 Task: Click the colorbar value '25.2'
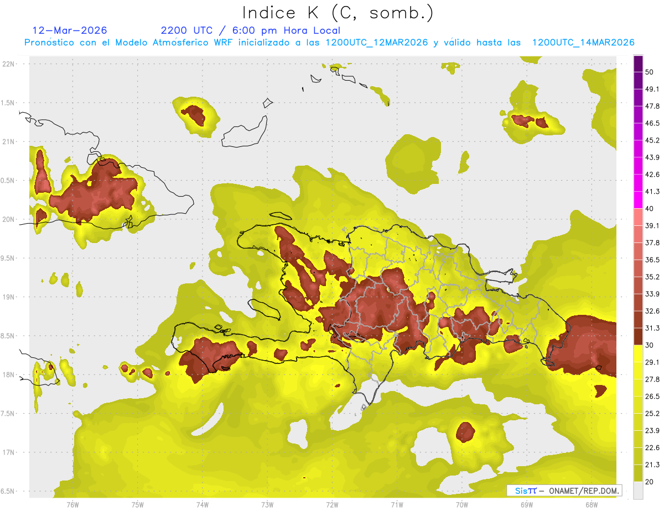(652, 414)
